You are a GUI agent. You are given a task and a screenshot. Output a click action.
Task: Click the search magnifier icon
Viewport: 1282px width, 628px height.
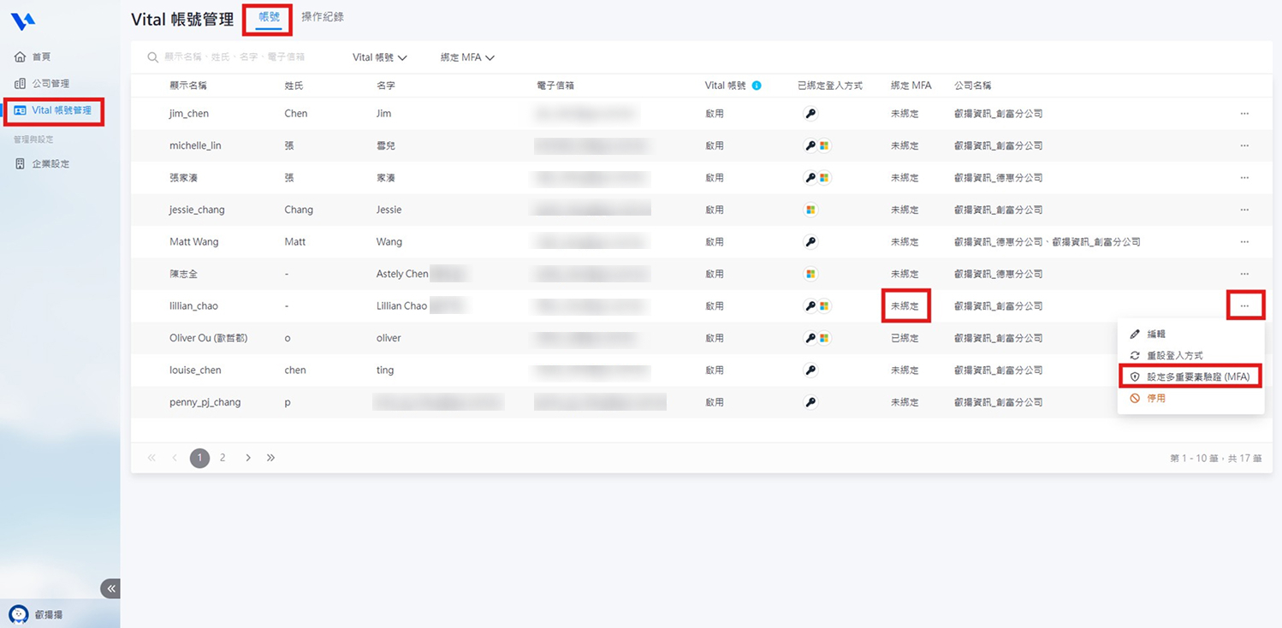[x=152, y=57]
